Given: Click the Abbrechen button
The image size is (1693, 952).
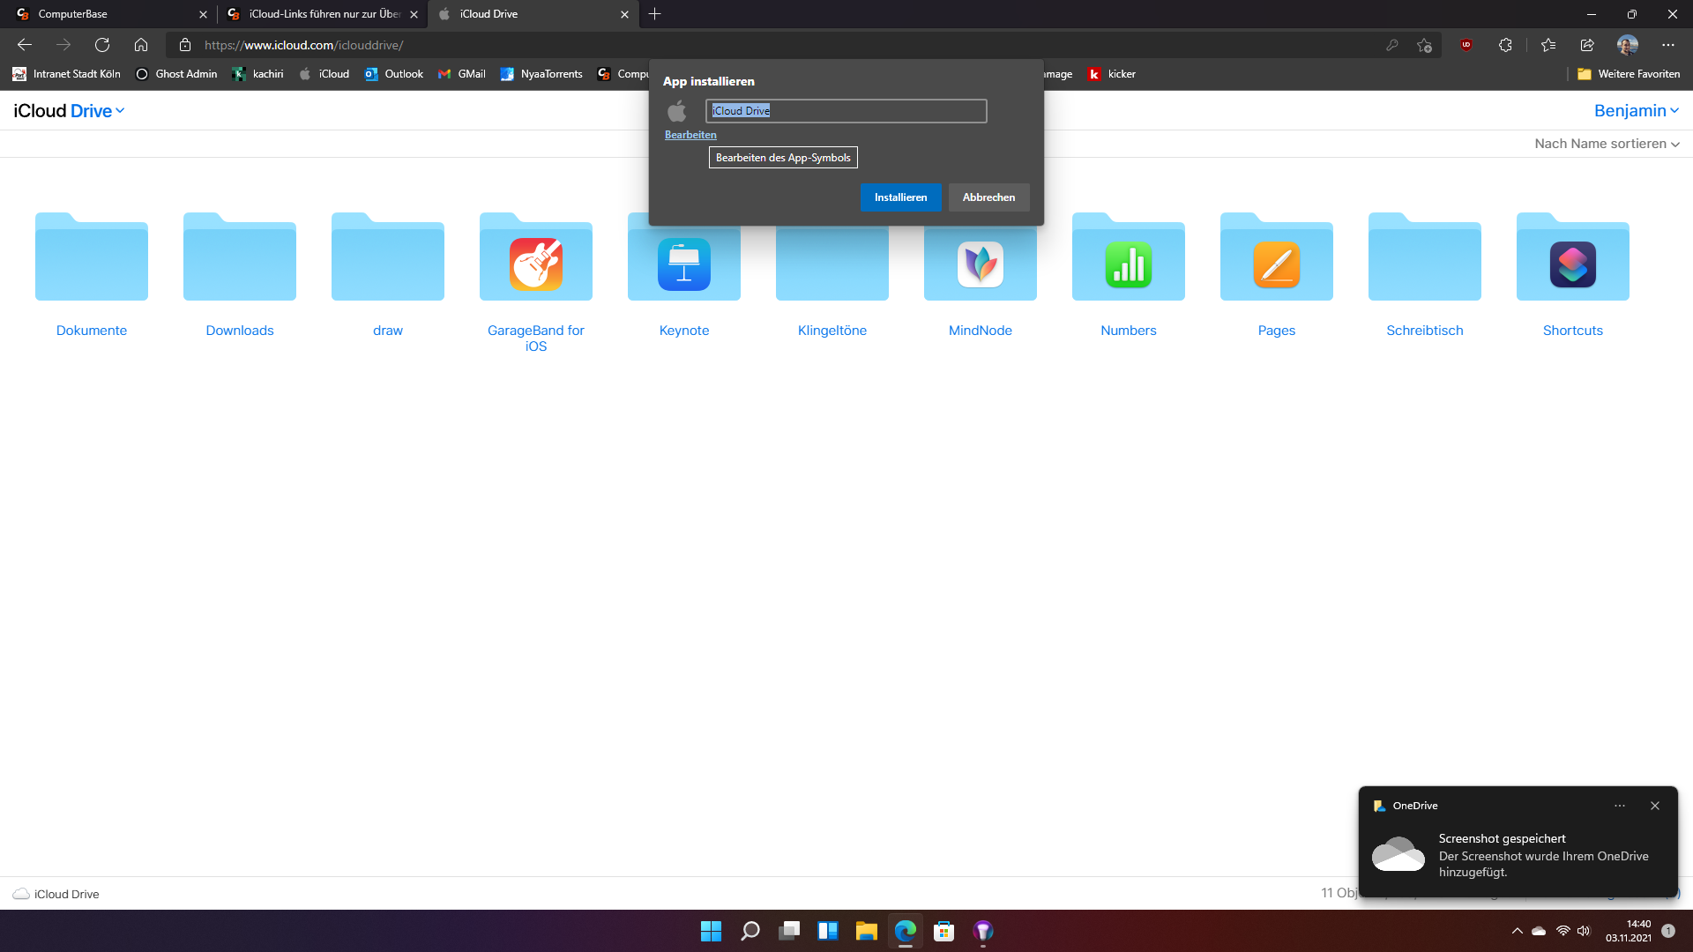Looking at the screenshot, I should tap(988, 197).
